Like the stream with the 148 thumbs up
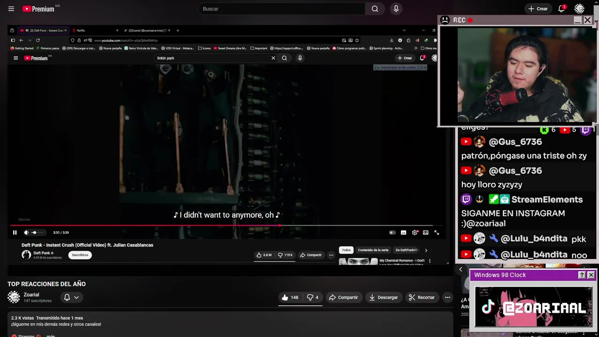The width and height of the screenshot is (599, 337). (290, 297)
